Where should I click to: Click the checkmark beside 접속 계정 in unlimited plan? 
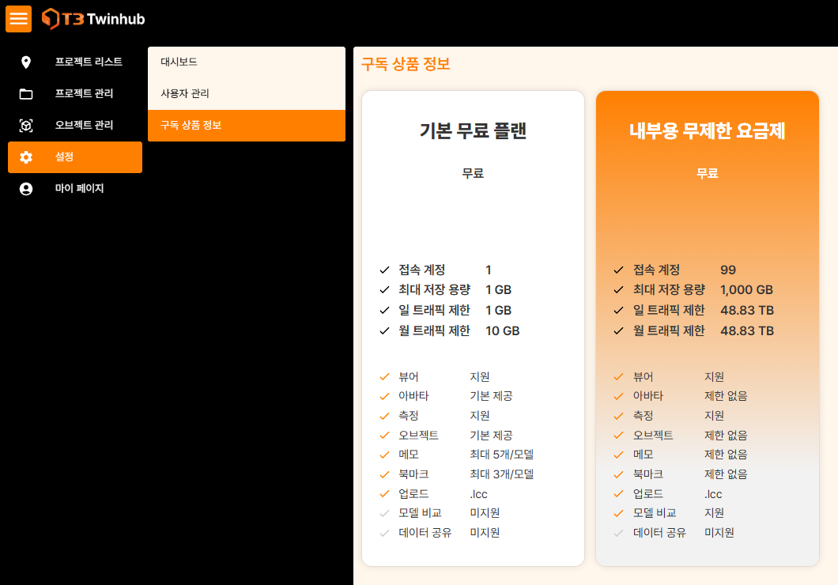[x=618, y=270]
